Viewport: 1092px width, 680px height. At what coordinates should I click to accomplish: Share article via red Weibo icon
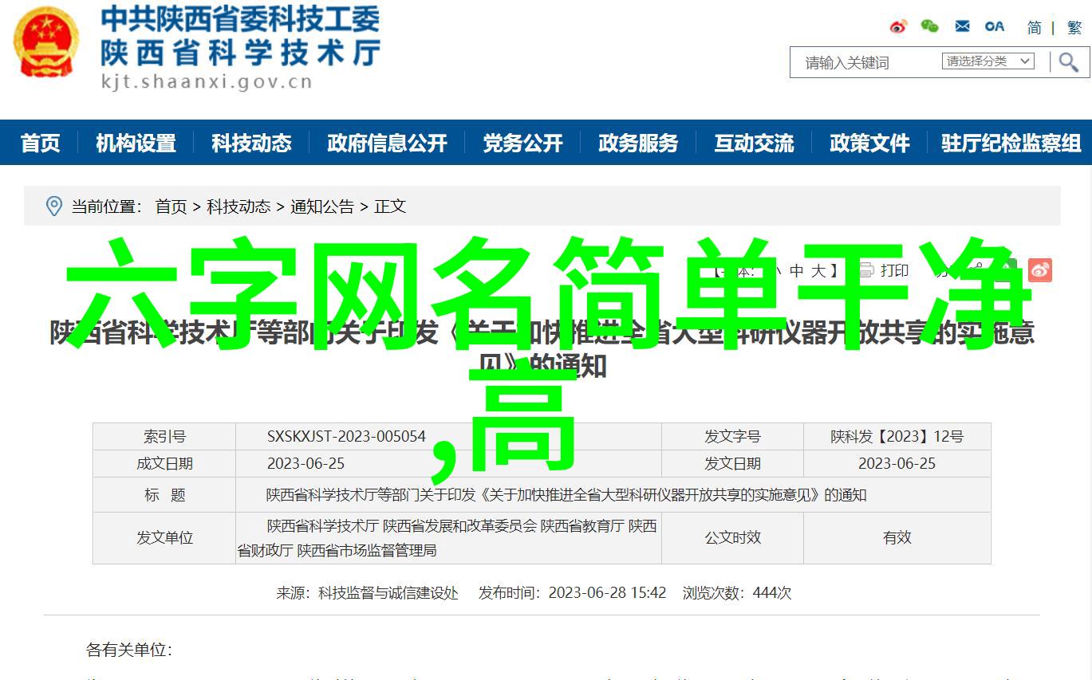tap(1039, 270)
